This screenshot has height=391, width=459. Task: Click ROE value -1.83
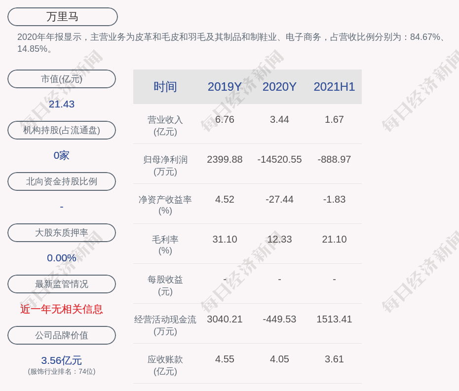334,200
